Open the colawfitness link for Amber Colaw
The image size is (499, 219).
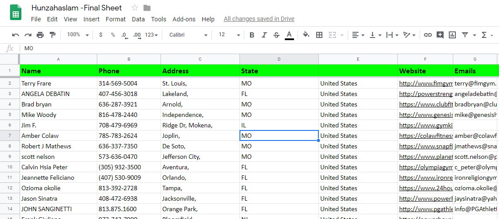click(x=425, y=136)
